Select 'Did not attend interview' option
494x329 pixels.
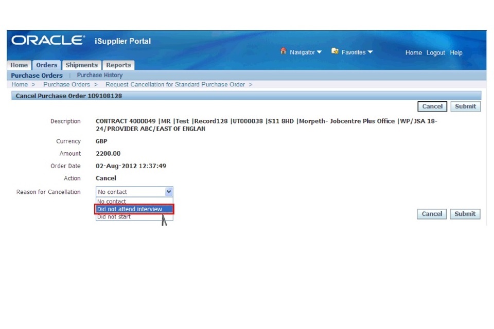[134, 209]
